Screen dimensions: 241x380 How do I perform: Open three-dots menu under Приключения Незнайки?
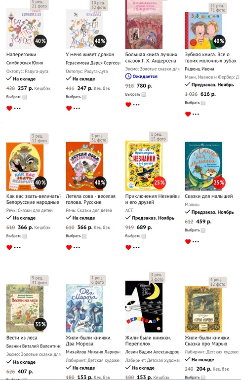pos(136,247)
